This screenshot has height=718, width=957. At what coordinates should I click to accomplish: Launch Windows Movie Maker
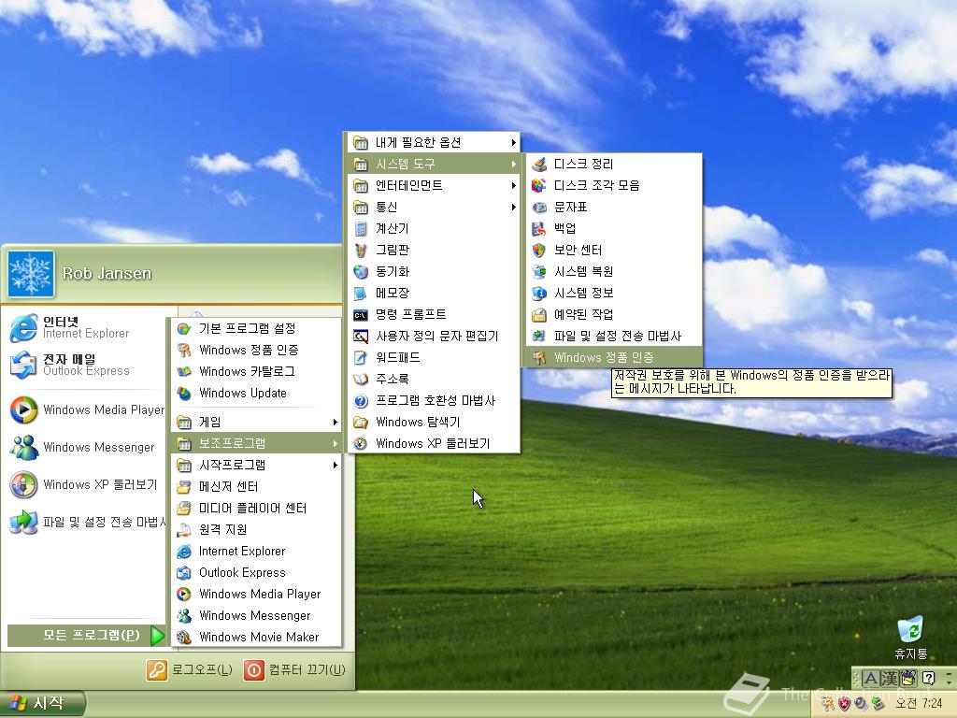[256, 637]
